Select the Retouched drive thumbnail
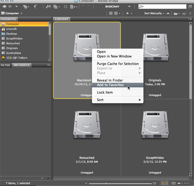The height and width of the screenshot is (186, 194). point(87,125)
